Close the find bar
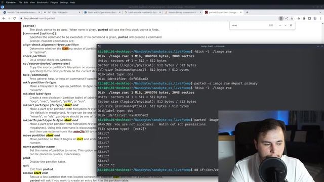This screenshot has height=182, width=324. click(x=291, y=25)
